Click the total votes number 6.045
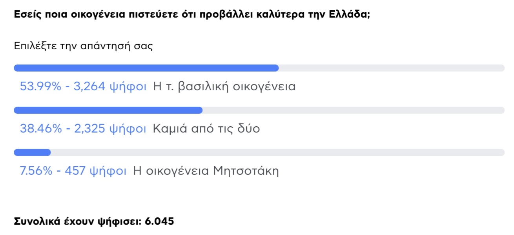 (x=159, y=221)
